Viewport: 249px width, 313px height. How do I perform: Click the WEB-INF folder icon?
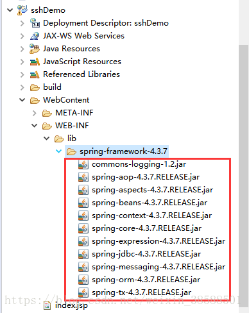click(47, 126)
